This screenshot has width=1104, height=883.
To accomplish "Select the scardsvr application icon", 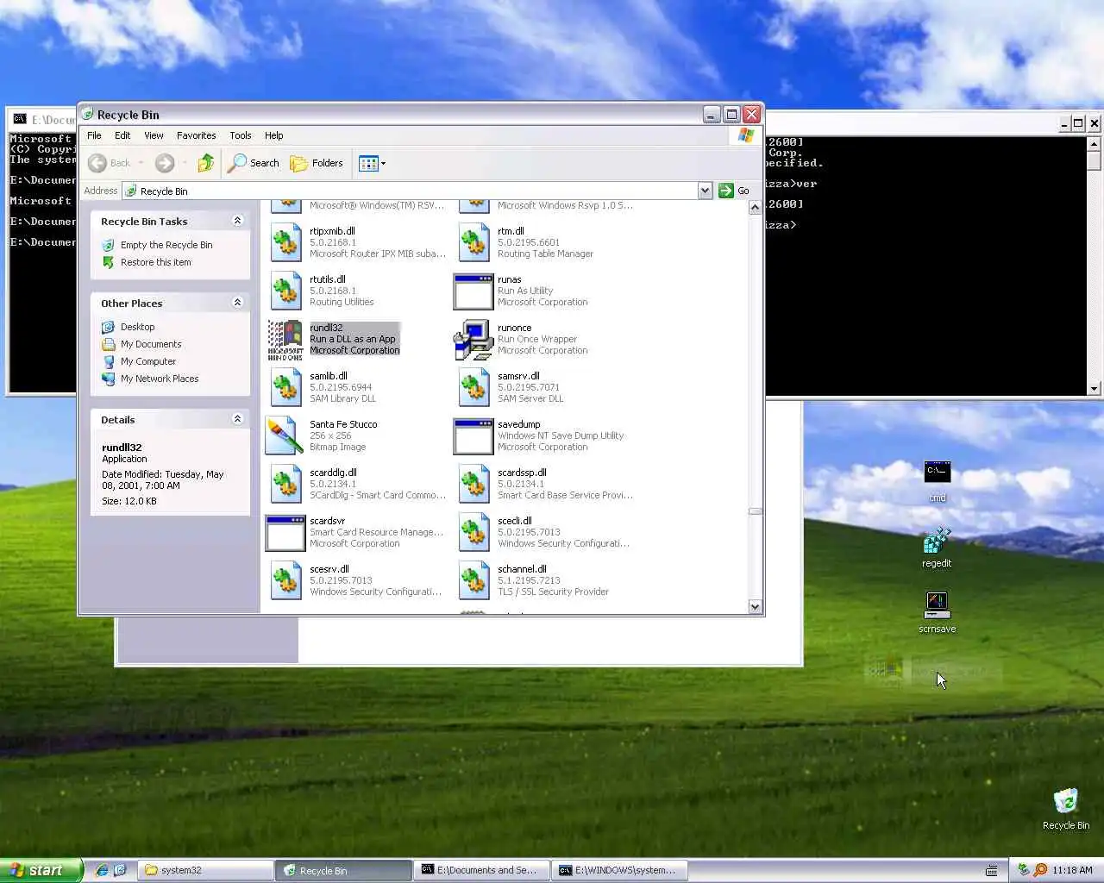I will tap(285, 533).
